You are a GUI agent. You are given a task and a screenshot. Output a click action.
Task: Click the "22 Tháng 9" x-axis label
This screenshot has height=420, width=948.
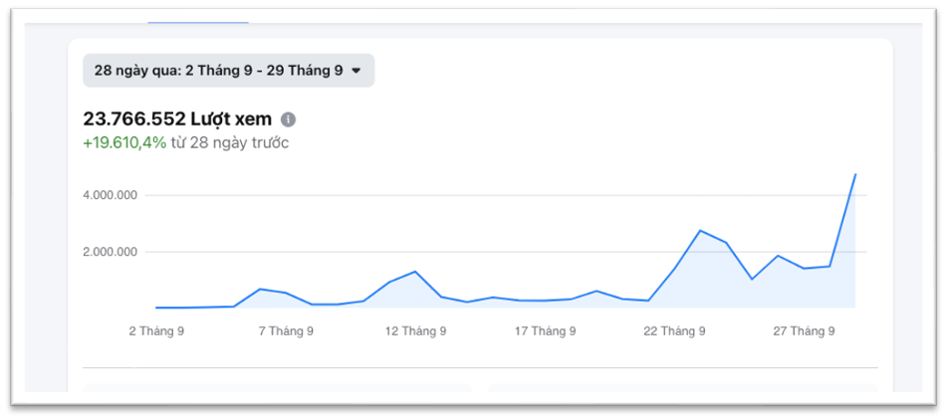point(674,331)
